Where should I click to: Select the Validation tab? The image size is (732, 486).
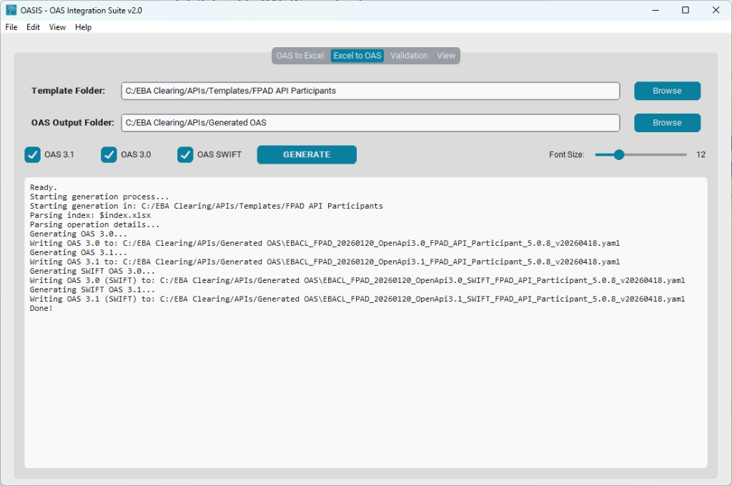[x=409, y=55]
